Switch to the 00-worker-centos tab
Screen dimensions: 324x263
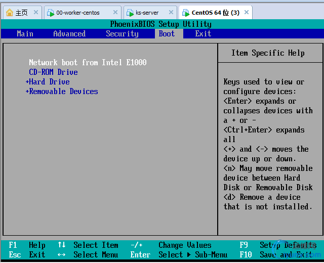[83, 13]
